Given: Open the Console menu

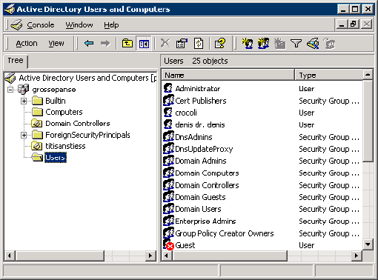Looking at the screenshot, I should pyautogui.click(x=41, y=25).
